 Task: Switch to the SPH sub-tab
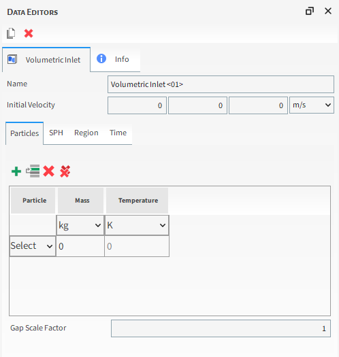tap(56, 133)
